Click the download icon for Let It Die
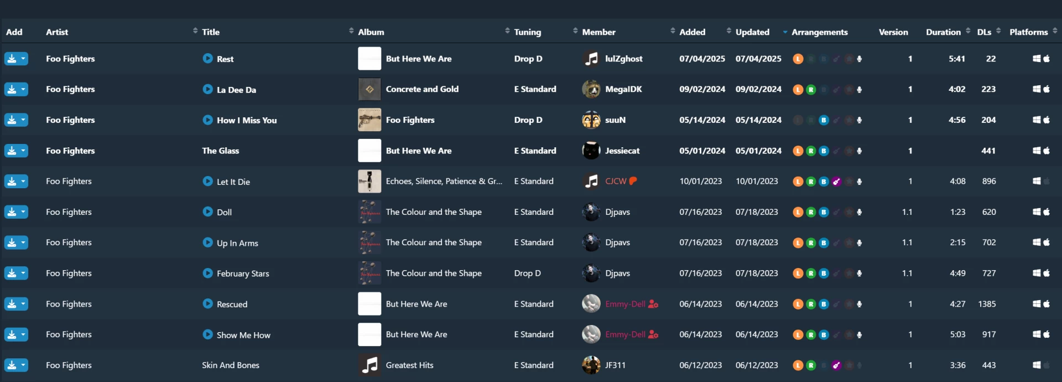1062x382 pixels. [x=12, y=182]
